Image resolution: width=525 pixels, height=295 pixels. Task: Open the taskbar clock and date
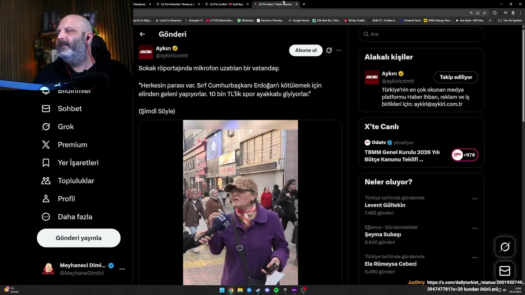point(514,290)
